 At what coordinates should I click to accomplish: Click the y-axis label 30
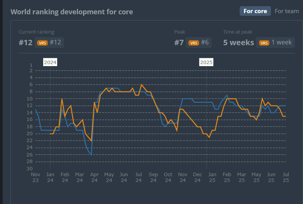pos(30,168)
